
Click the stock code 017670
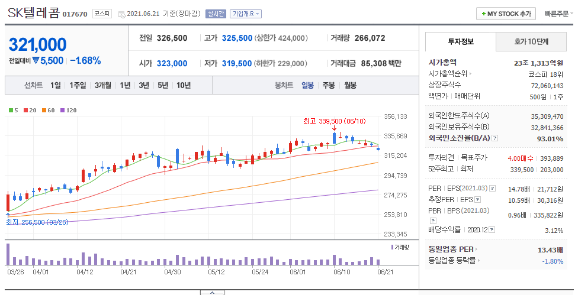click(x=75, y=14)
